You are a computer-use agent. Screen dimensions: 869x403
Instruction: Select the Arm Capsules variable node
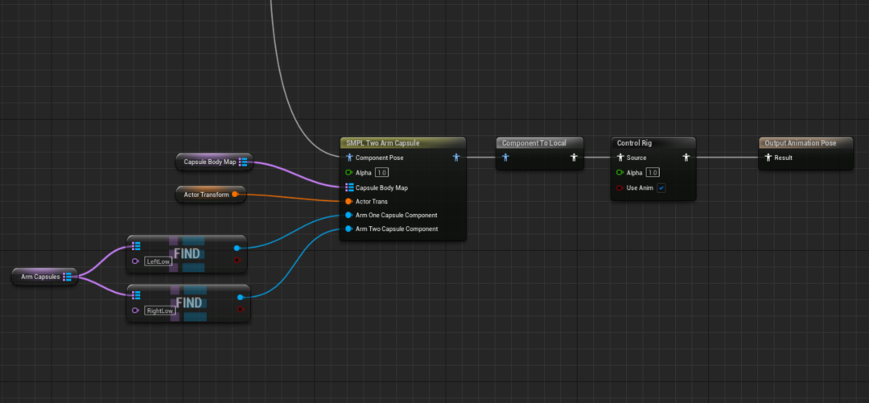(44, 277)
